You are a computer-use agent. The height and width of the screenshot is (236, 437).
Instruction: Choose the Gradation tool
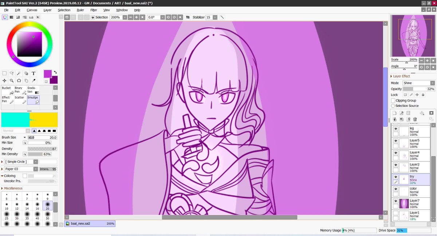33,90
